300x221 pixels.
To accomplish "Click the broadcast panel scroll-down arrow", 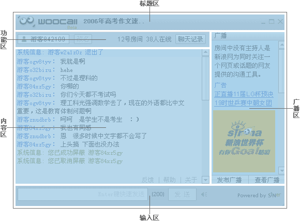I will (281, 170).
